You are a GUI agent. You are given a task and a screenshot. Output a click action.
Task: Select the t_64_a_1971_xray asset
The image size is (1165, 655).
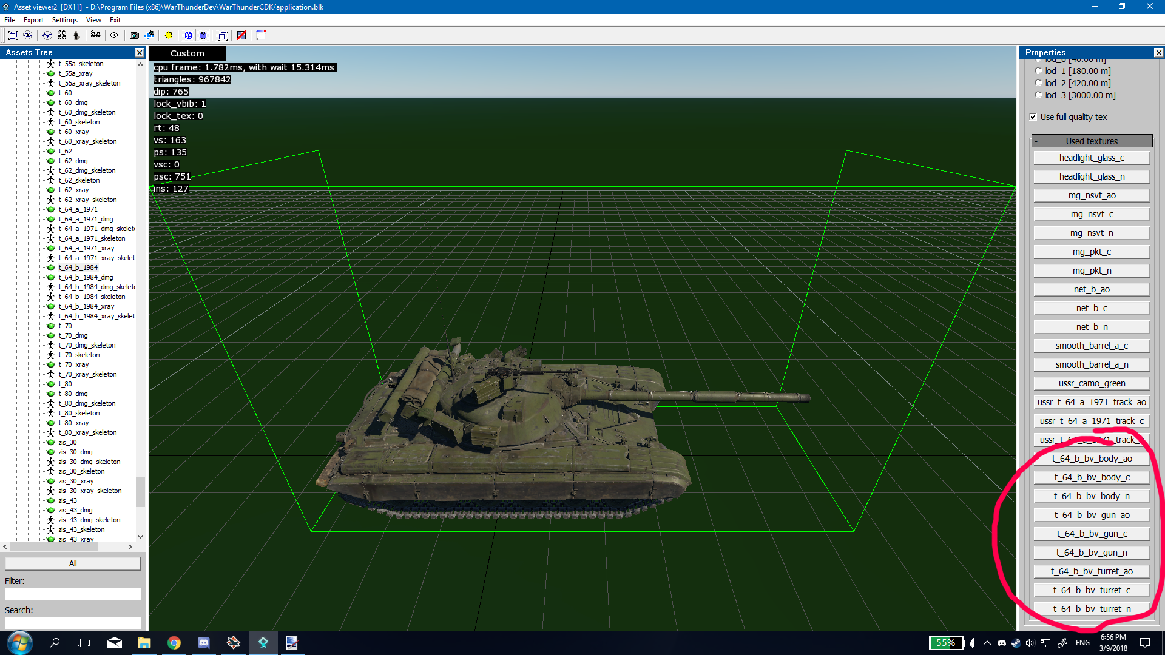tap(86, 248)
